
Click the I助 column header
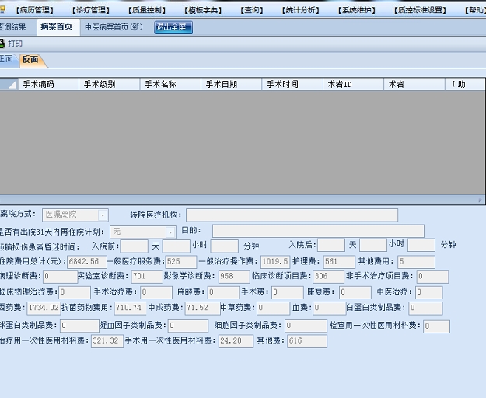point(465,84)
